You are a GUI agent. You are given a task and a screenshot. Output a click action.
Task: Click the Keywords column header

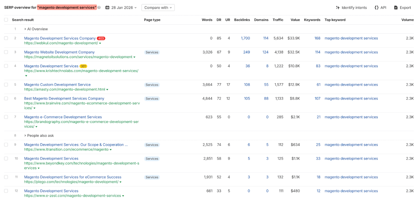(x=312, y=20)
